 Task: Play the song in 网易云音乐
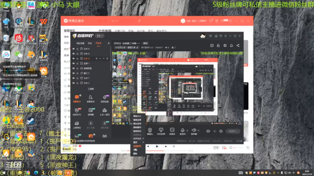(157, 146)
